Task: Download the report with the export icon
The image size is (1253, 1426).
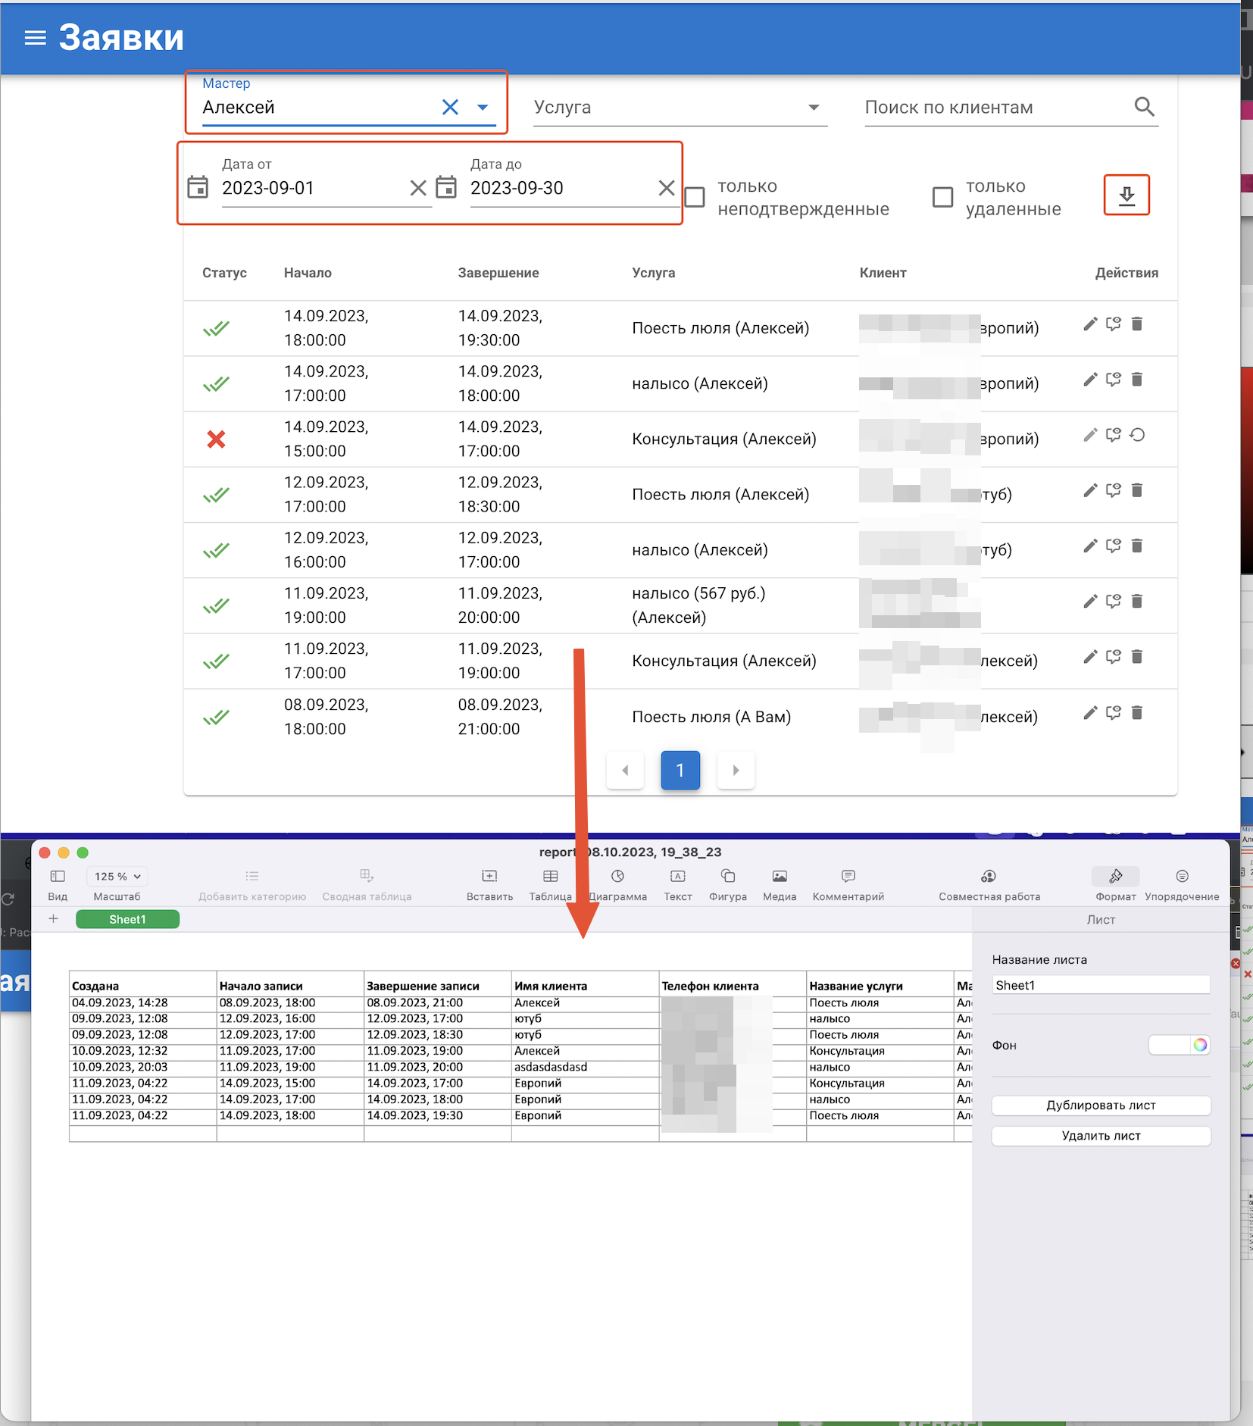Action: coord(1126,195)
